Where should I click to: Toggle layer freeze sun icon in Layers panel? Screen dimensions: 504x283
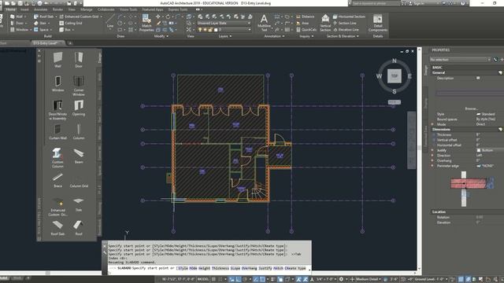[205, 30]
